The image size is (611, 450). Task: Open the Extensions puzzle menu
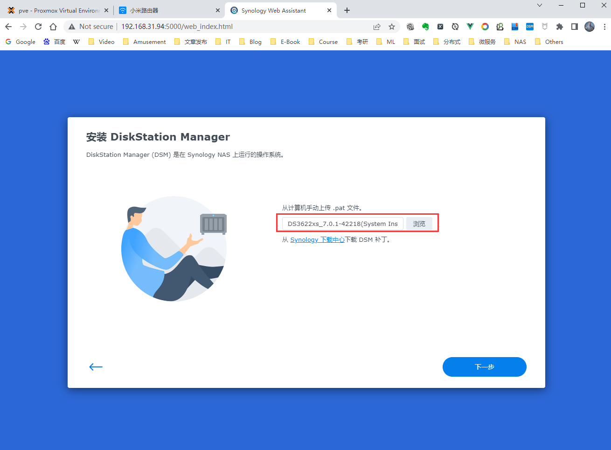(560, 27)
